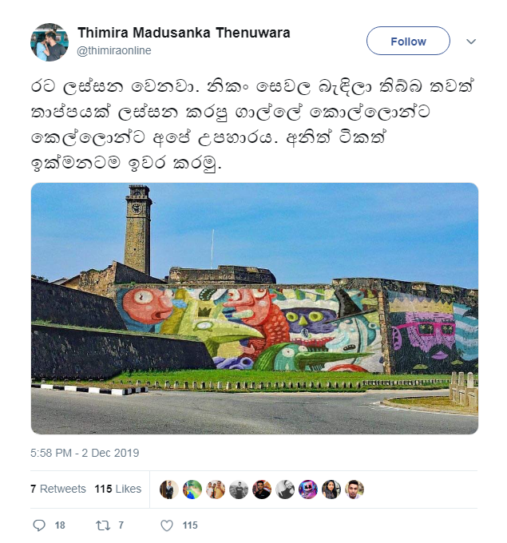Click the 18 replies count
Image resolution: width=507 pixels, height=543 pixels.
60,525
